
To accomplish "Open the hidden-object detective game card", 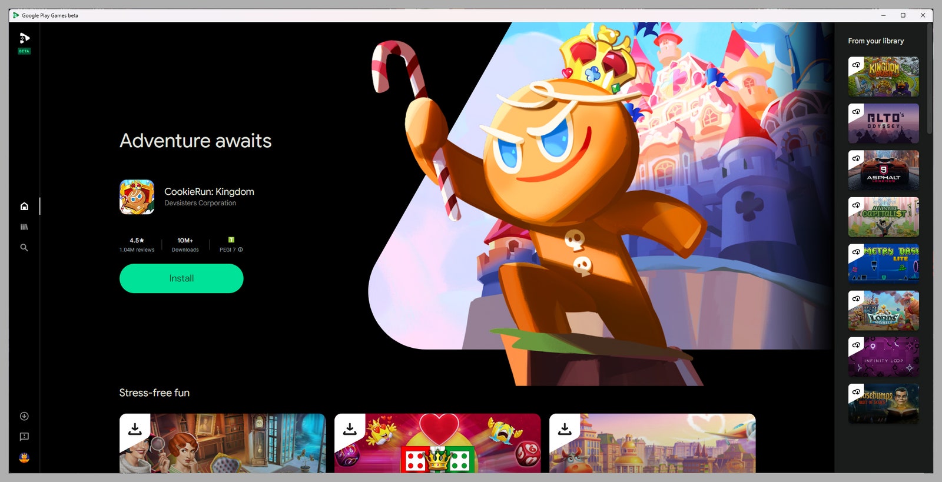I will pyautogui.click(x=223, y=443).
